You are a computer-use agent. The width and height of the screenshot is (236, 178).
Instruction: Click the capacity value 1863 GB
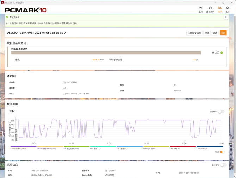177,91
